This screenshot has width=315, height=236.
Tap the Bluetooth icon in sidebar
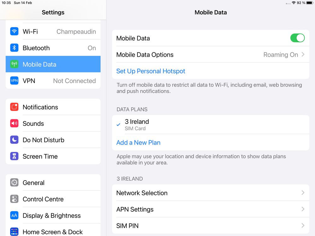click(x=14, y=48)
